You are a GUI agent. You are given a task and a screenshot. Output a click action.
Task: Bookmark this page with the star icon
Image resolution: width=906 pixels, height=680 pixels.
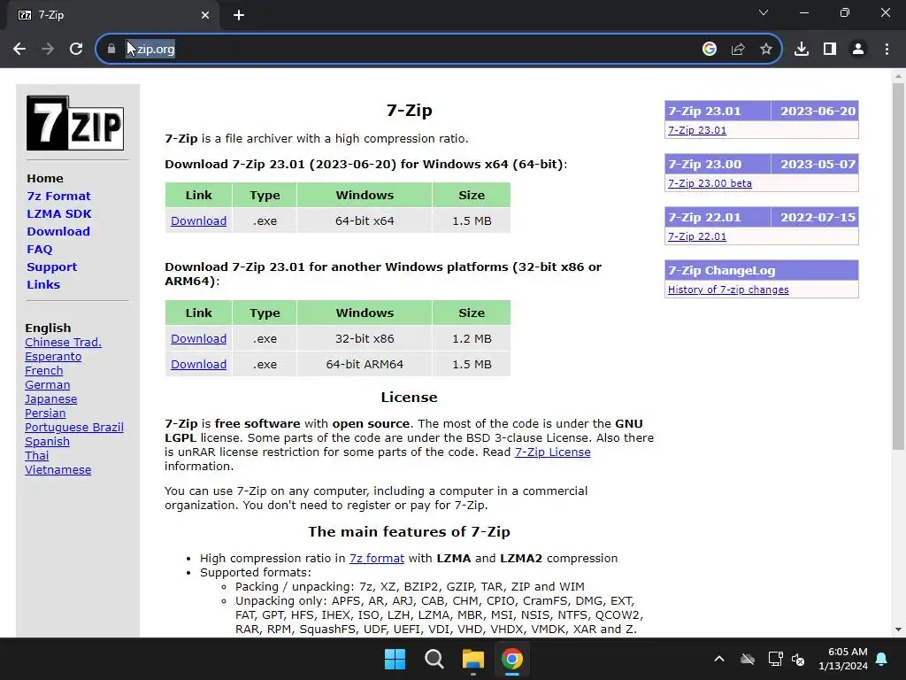766,50
